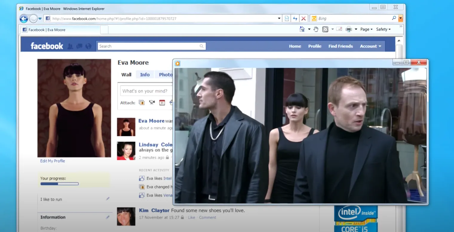Attach an event using the calendar icon

pos(162,103)
